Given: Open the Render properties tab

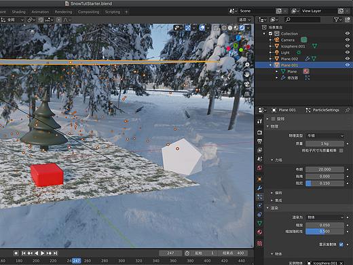Looking at the screenshot, I should pyautogui.click(x=259, y=132).
